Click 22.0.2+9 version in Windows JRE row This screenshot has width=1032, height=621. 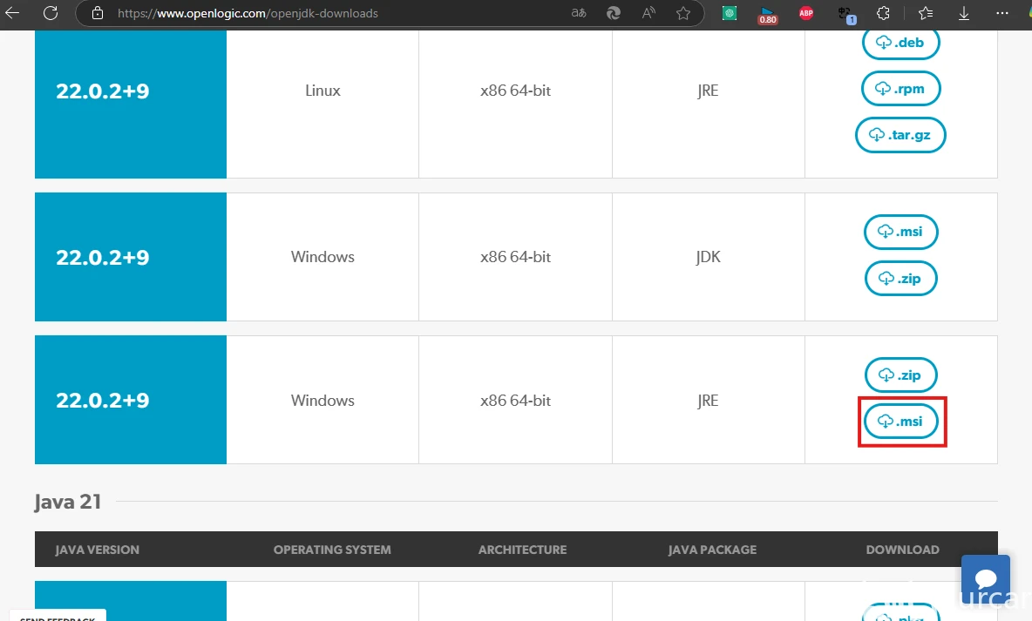click(103, 401)
